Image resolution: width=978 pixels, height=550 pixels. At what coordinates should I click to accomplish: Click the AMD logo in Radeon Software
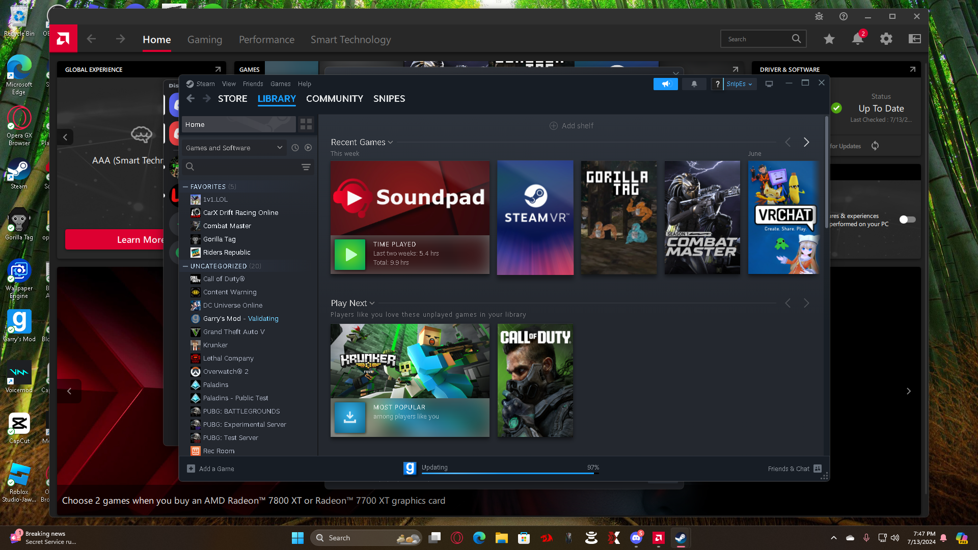[63, 38]
